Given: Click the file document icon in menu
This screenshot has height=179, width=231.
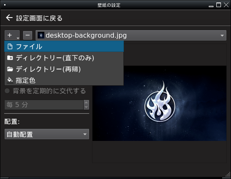Looking at the screenshot, I should point(10,46).
